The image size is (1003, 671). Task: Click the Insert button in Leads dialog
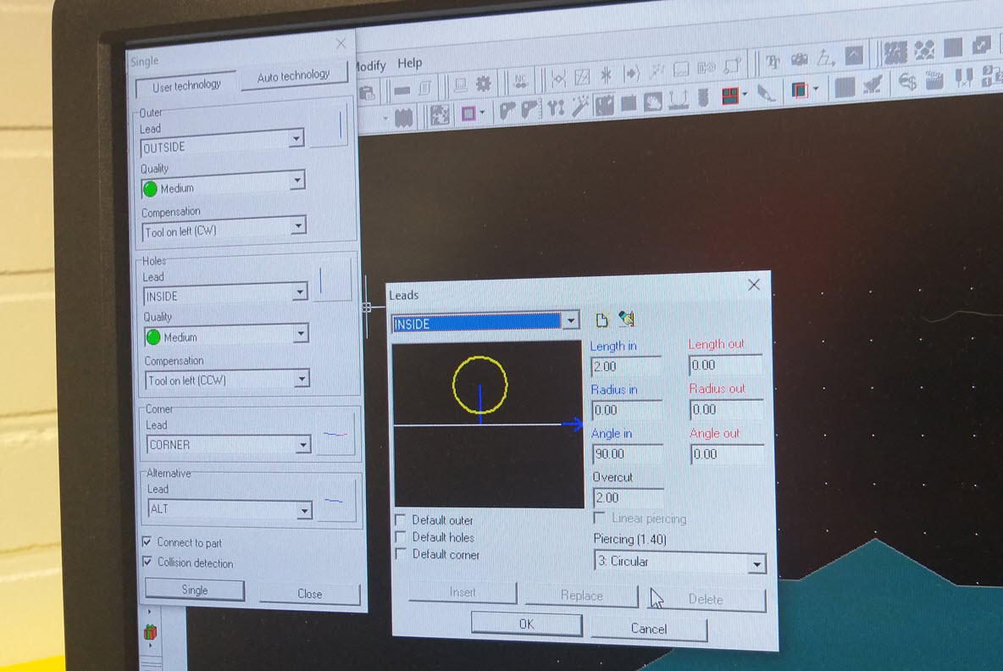(463, 592)
